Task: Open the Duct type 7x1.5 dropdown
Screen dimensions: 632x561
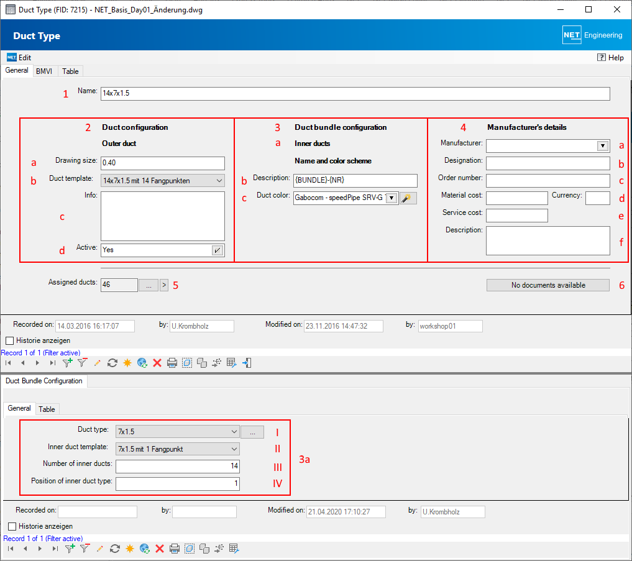Action: point(178,432)
